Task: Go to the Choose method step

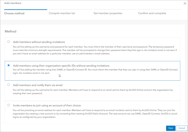Action: tap(14, 13)
